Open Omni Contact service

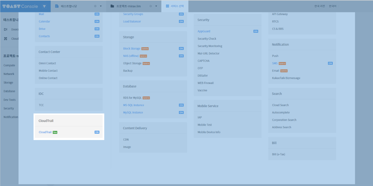click(48, 63)
